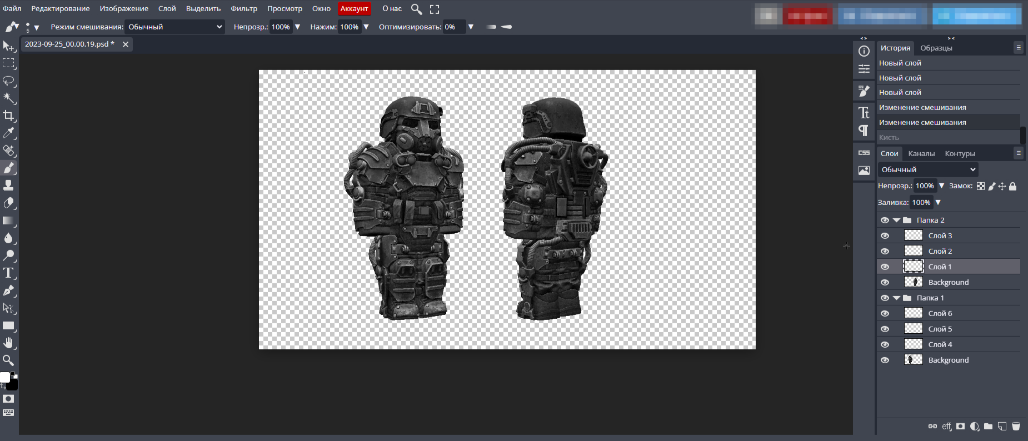Select the Type tool
Image resolution: width=1028 pixels, height=441 pixels.
coord(8,273)
